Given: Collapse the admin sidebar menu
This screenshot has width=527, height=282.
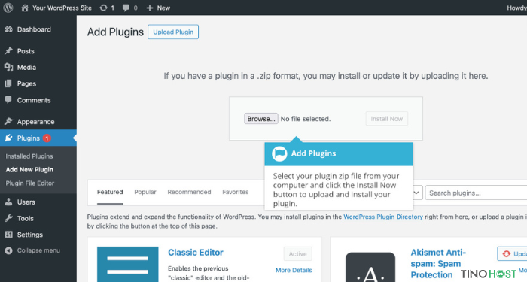Looking at the screenshot, I should [x=32, y=250].
